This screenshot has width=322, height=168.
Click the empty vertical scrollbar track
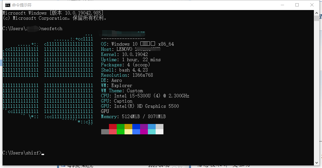(316, 97)
